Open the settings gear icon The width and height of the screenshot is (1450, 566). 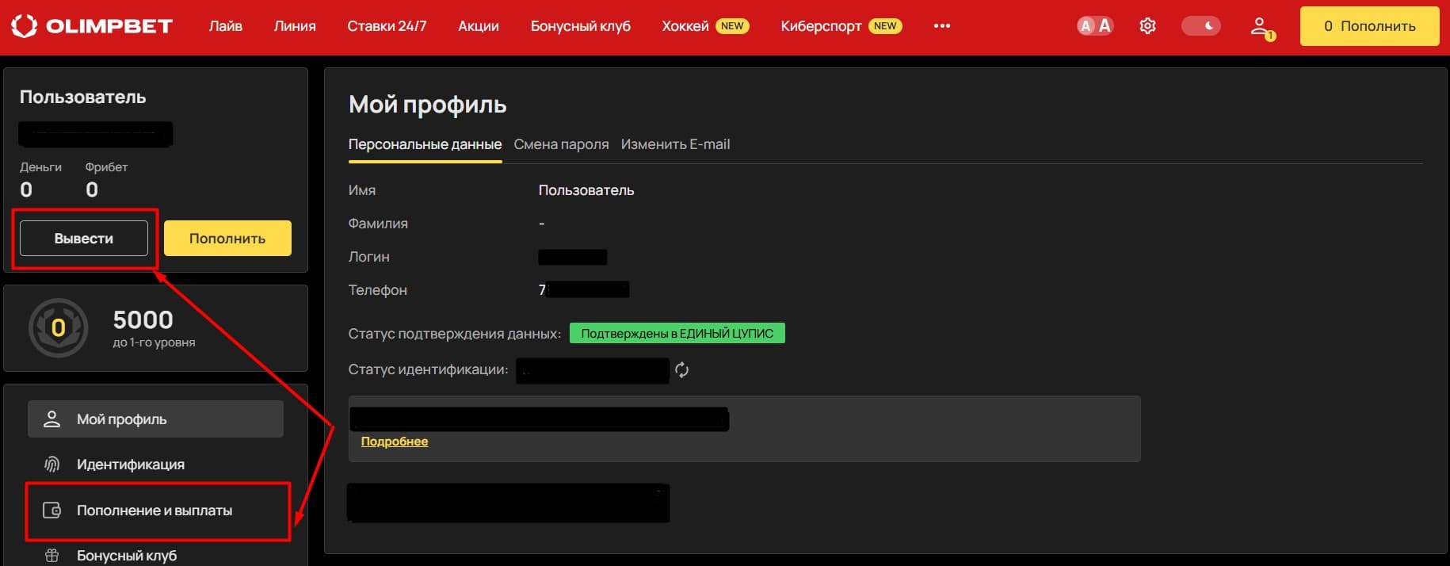point(1147,26)
